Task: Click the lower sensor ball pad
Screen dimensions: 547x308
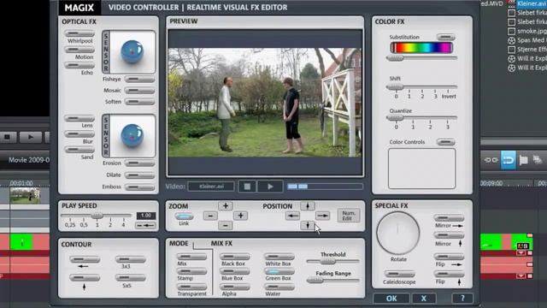Action: [132, 136]
